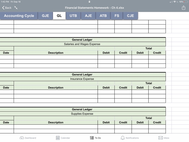Tap the collapse fullscreen arrows icon
The image size is (189, 142).
click(16, 8)
